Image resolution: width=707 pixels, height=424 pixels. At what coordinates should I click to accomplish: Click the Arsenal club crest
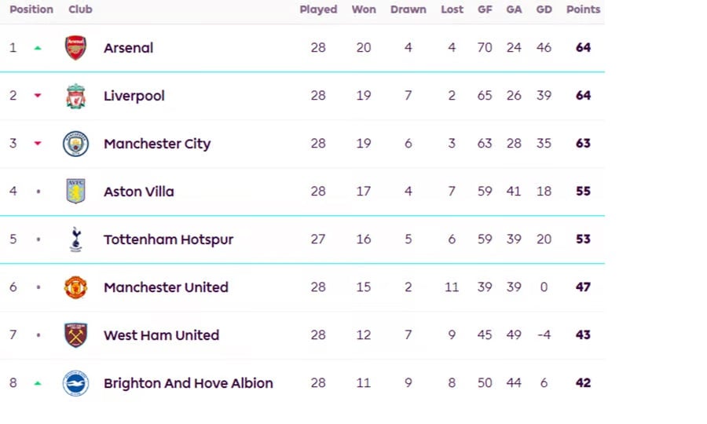pos(75,48)
